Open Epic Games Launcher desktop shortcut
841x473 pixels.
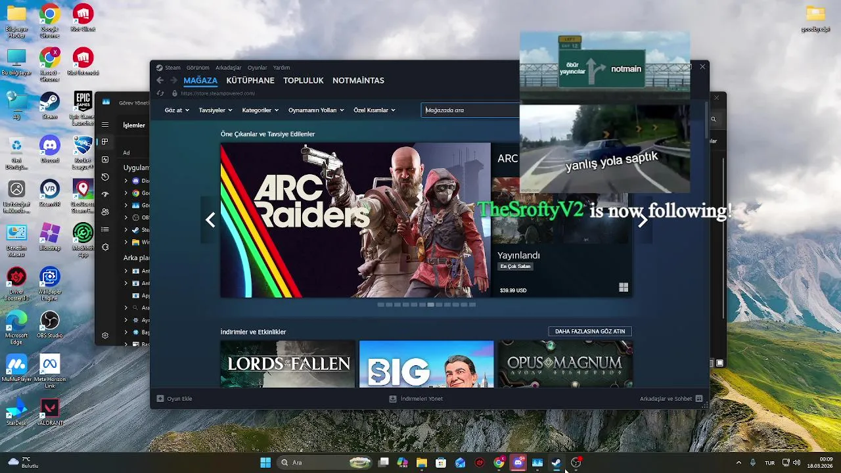pyautogui.click(x=83, y=108)
